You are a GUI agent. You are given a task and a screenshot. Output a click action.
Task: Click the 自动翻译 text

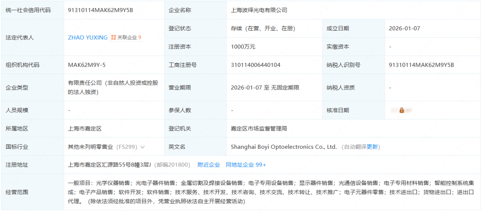pyautogui.click(x=355, y=147)
